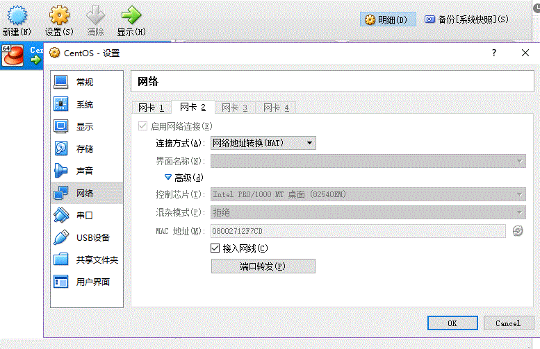
Task: Toggle 启用网络连接 checkbox
Action: [x=142, y=126]
